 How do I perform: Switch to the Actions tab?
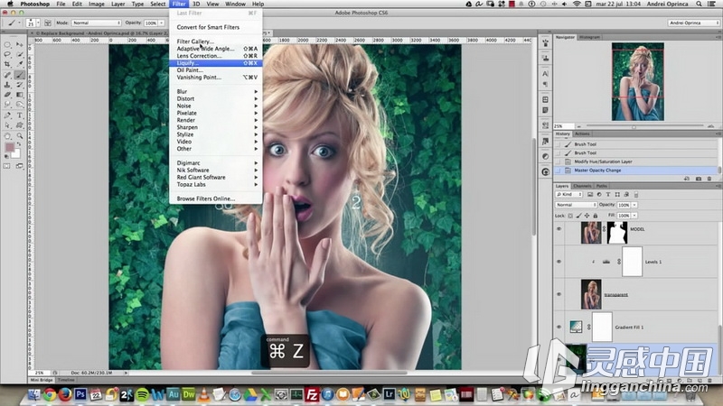pyautogui.click(x=582, y=134)
